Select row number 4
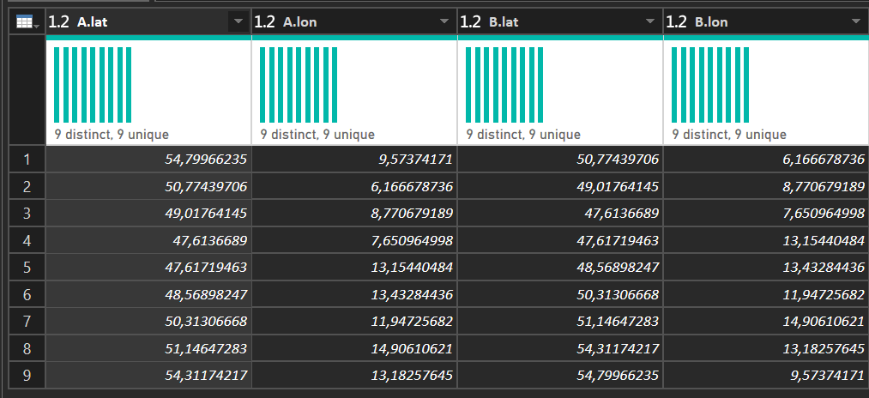Image resolution: width=869 pixels, height=398 pixels. pyautogui.click(x=27, y=240)
